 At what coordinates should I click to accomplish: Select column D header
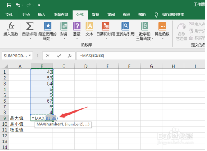click(x=86, y=66)
